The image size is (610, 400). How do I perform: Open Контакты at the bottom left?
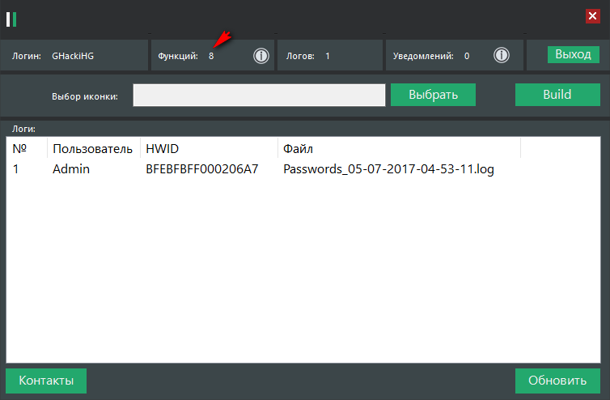46,381
